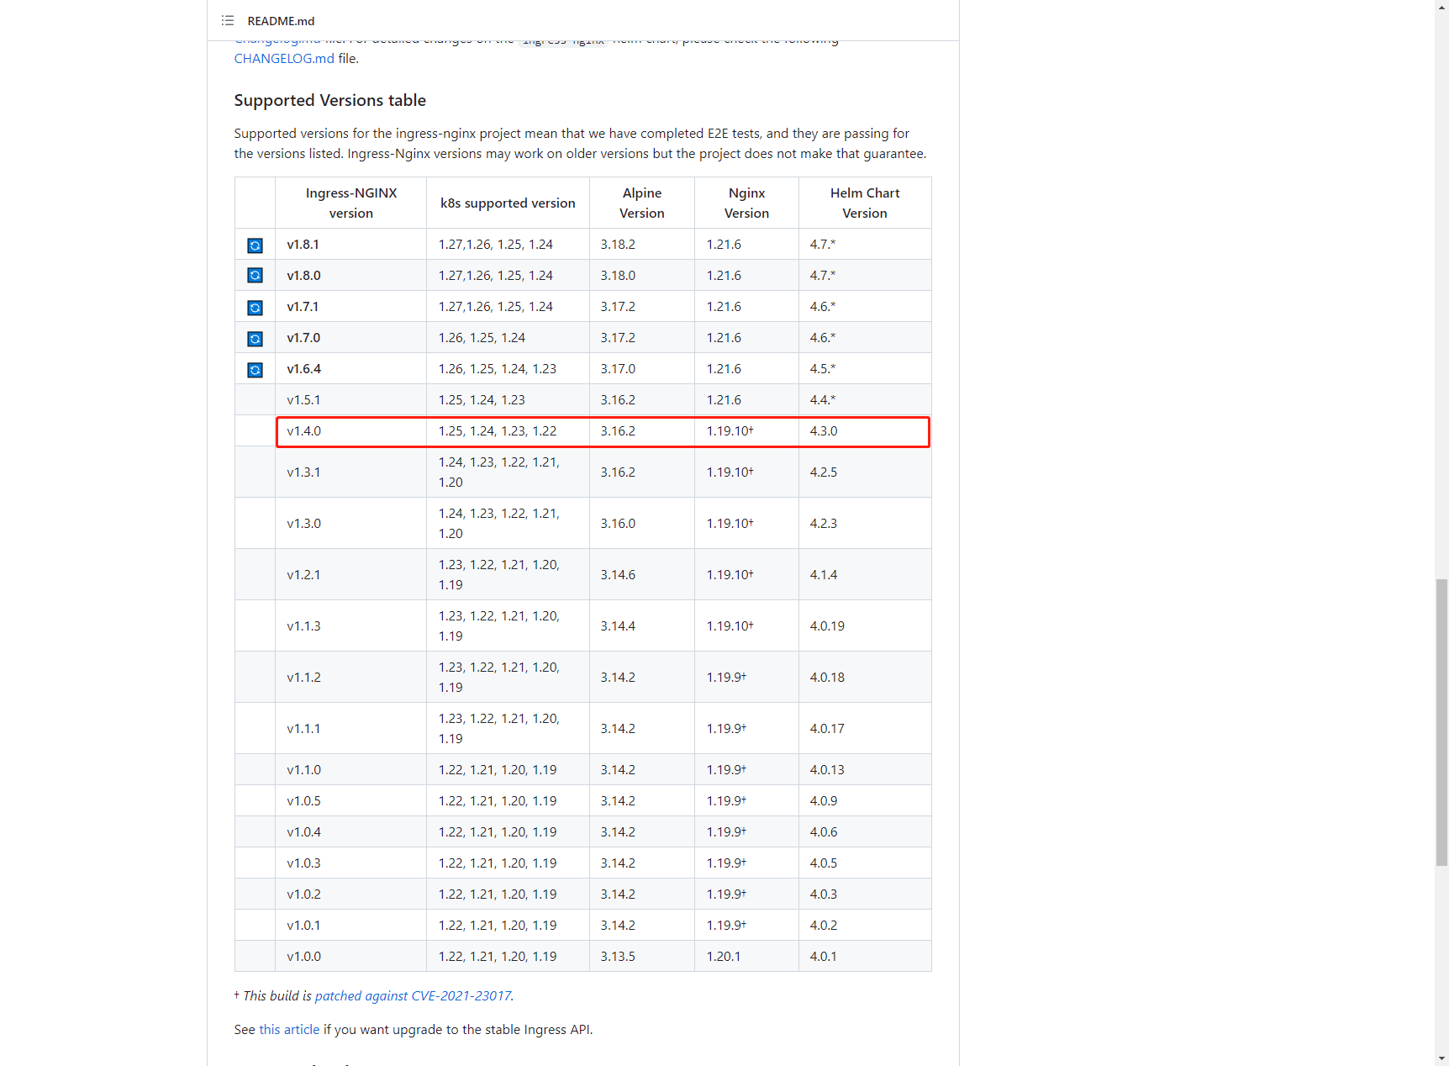Click the blue sync icon beside v1.8.0
This screenshot has width=1449, height=1066.
click(x=255, y=276)
